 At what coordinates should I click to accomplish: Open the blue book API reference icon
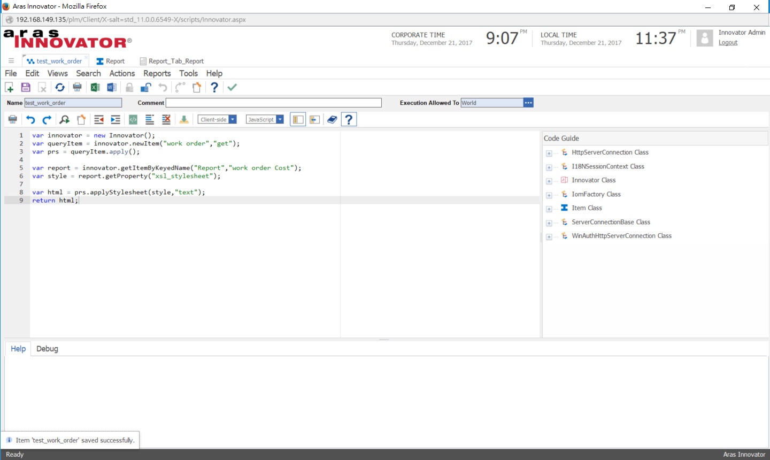tap(332, 119)
